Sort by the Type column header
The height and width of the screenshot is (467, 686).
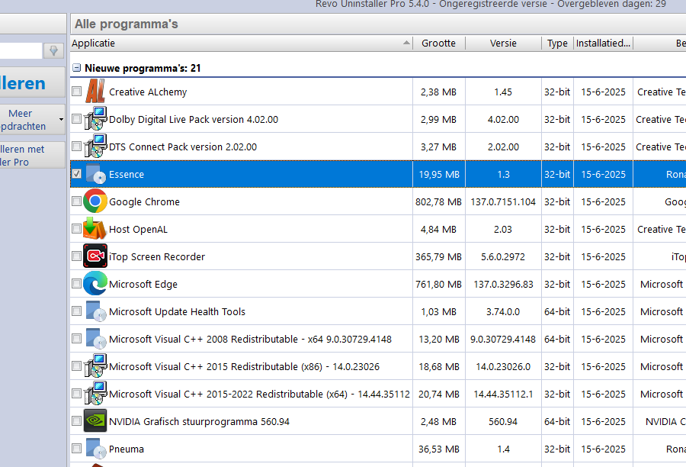pos(557,43)
